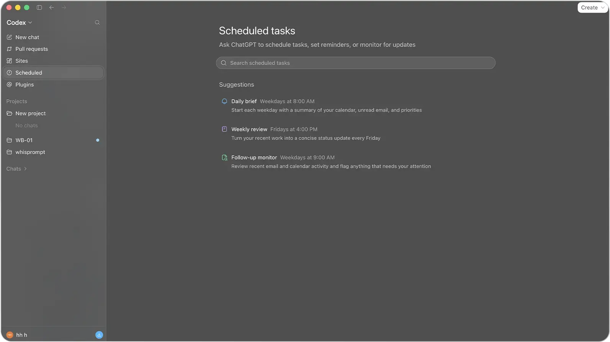
Task: Click the hh h account name
Action: [x=21, y=335]
